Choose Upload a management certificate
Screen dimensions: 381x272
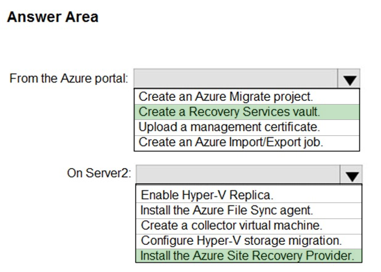click(247, 127)
